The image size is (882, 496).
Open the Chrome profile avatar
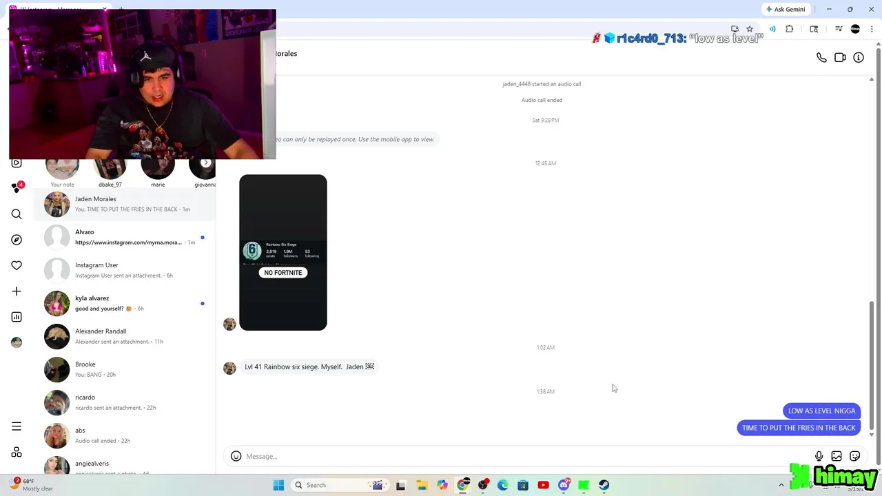[855, 29]
